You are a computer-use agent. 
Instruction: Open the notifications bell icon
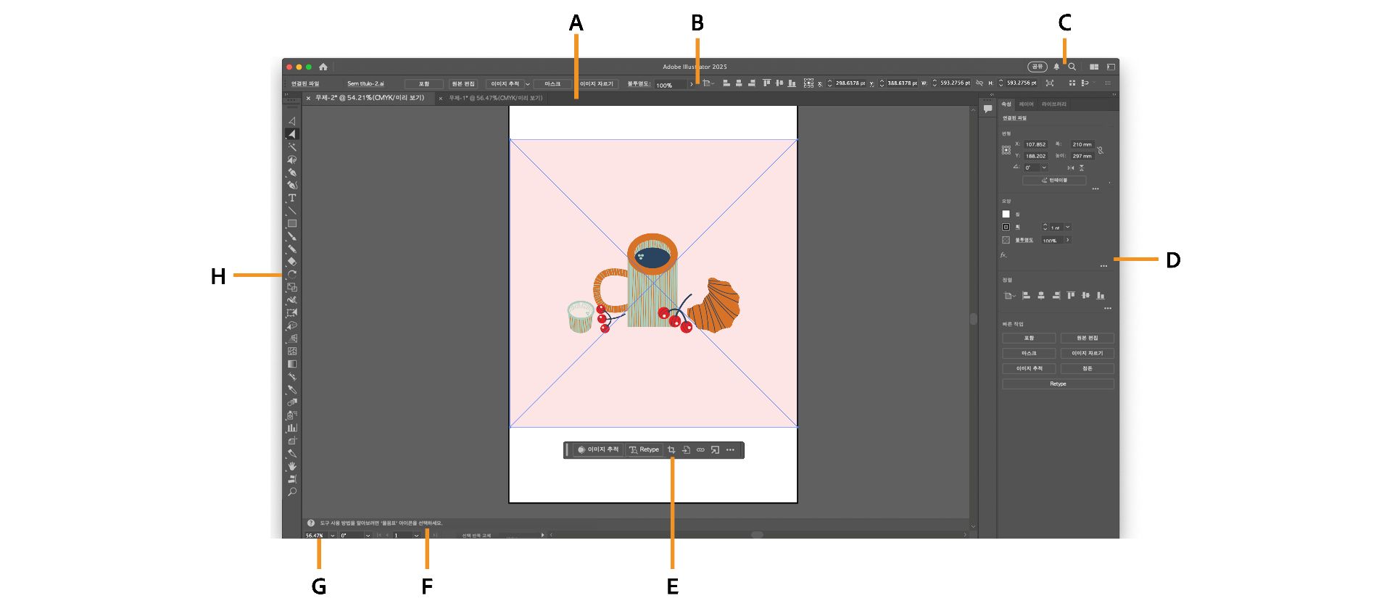1056,67
